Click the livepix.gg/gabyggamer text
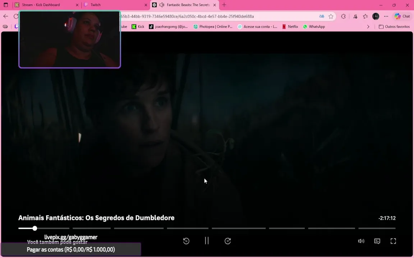 (x=71, y=237)
